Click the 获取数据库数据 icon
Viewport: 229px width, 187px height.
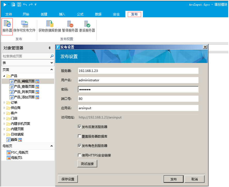click(x=50, y=25)
